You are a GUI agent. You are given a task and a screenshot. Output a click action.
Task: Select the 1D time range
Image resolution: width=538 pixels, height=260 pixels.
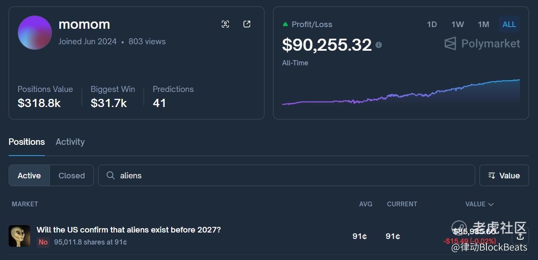[432, 24]
